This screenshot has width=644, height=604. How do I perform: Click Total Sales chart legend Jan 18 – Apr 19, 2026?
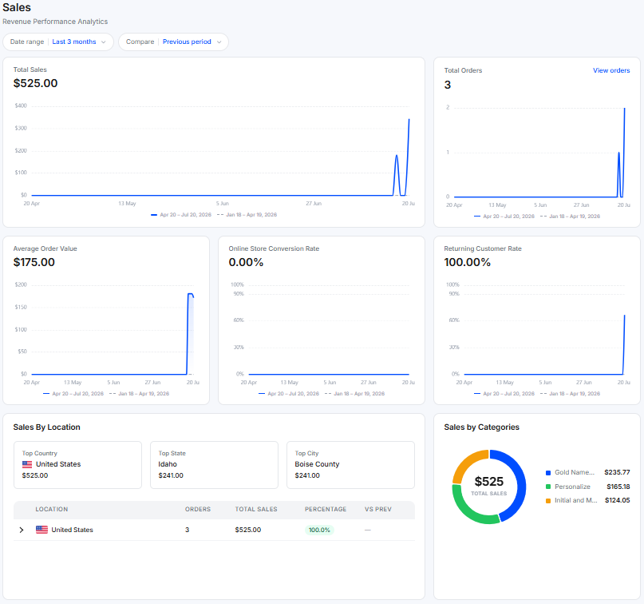coord(247,215)
